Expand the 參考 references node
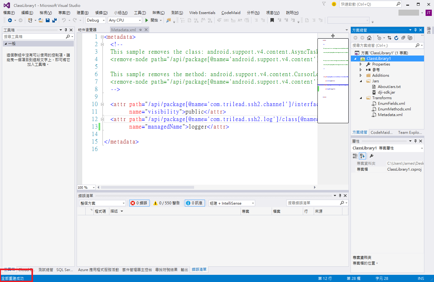 tap(361, 70)
